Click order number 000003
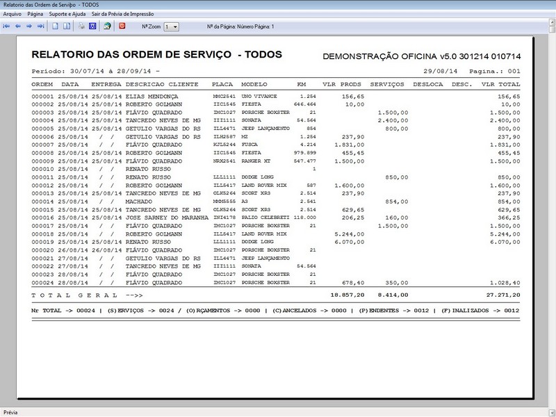Image resolution: width=556 pixels, height=417 pixels. (42, 113)
